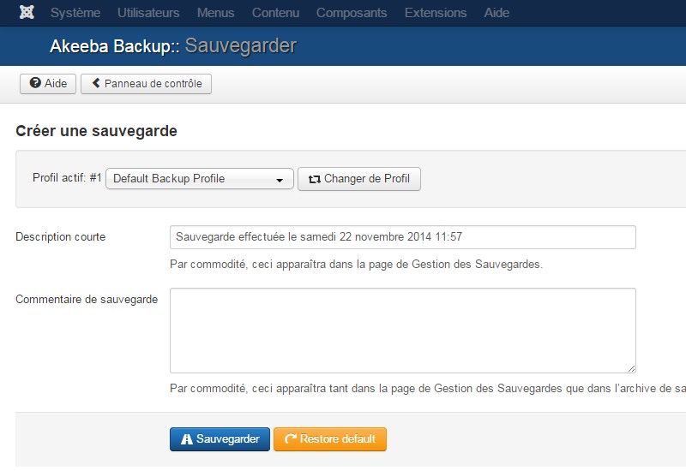Open the Composants menu
The width and height of the screenshot is (686, 471).
coord(352,13)
